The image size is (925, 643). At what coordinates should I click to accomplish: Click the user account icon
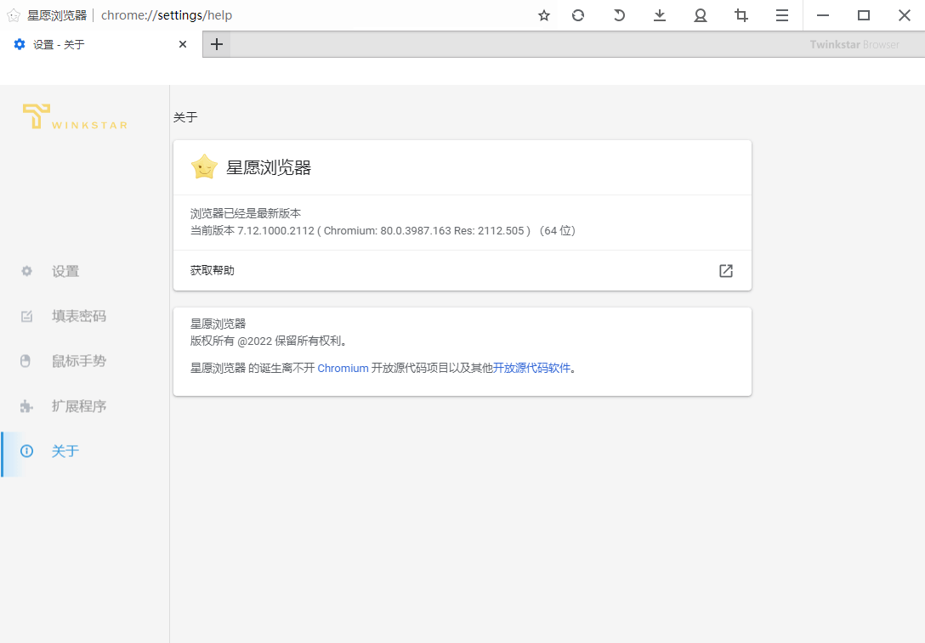[x=701, y=15]
